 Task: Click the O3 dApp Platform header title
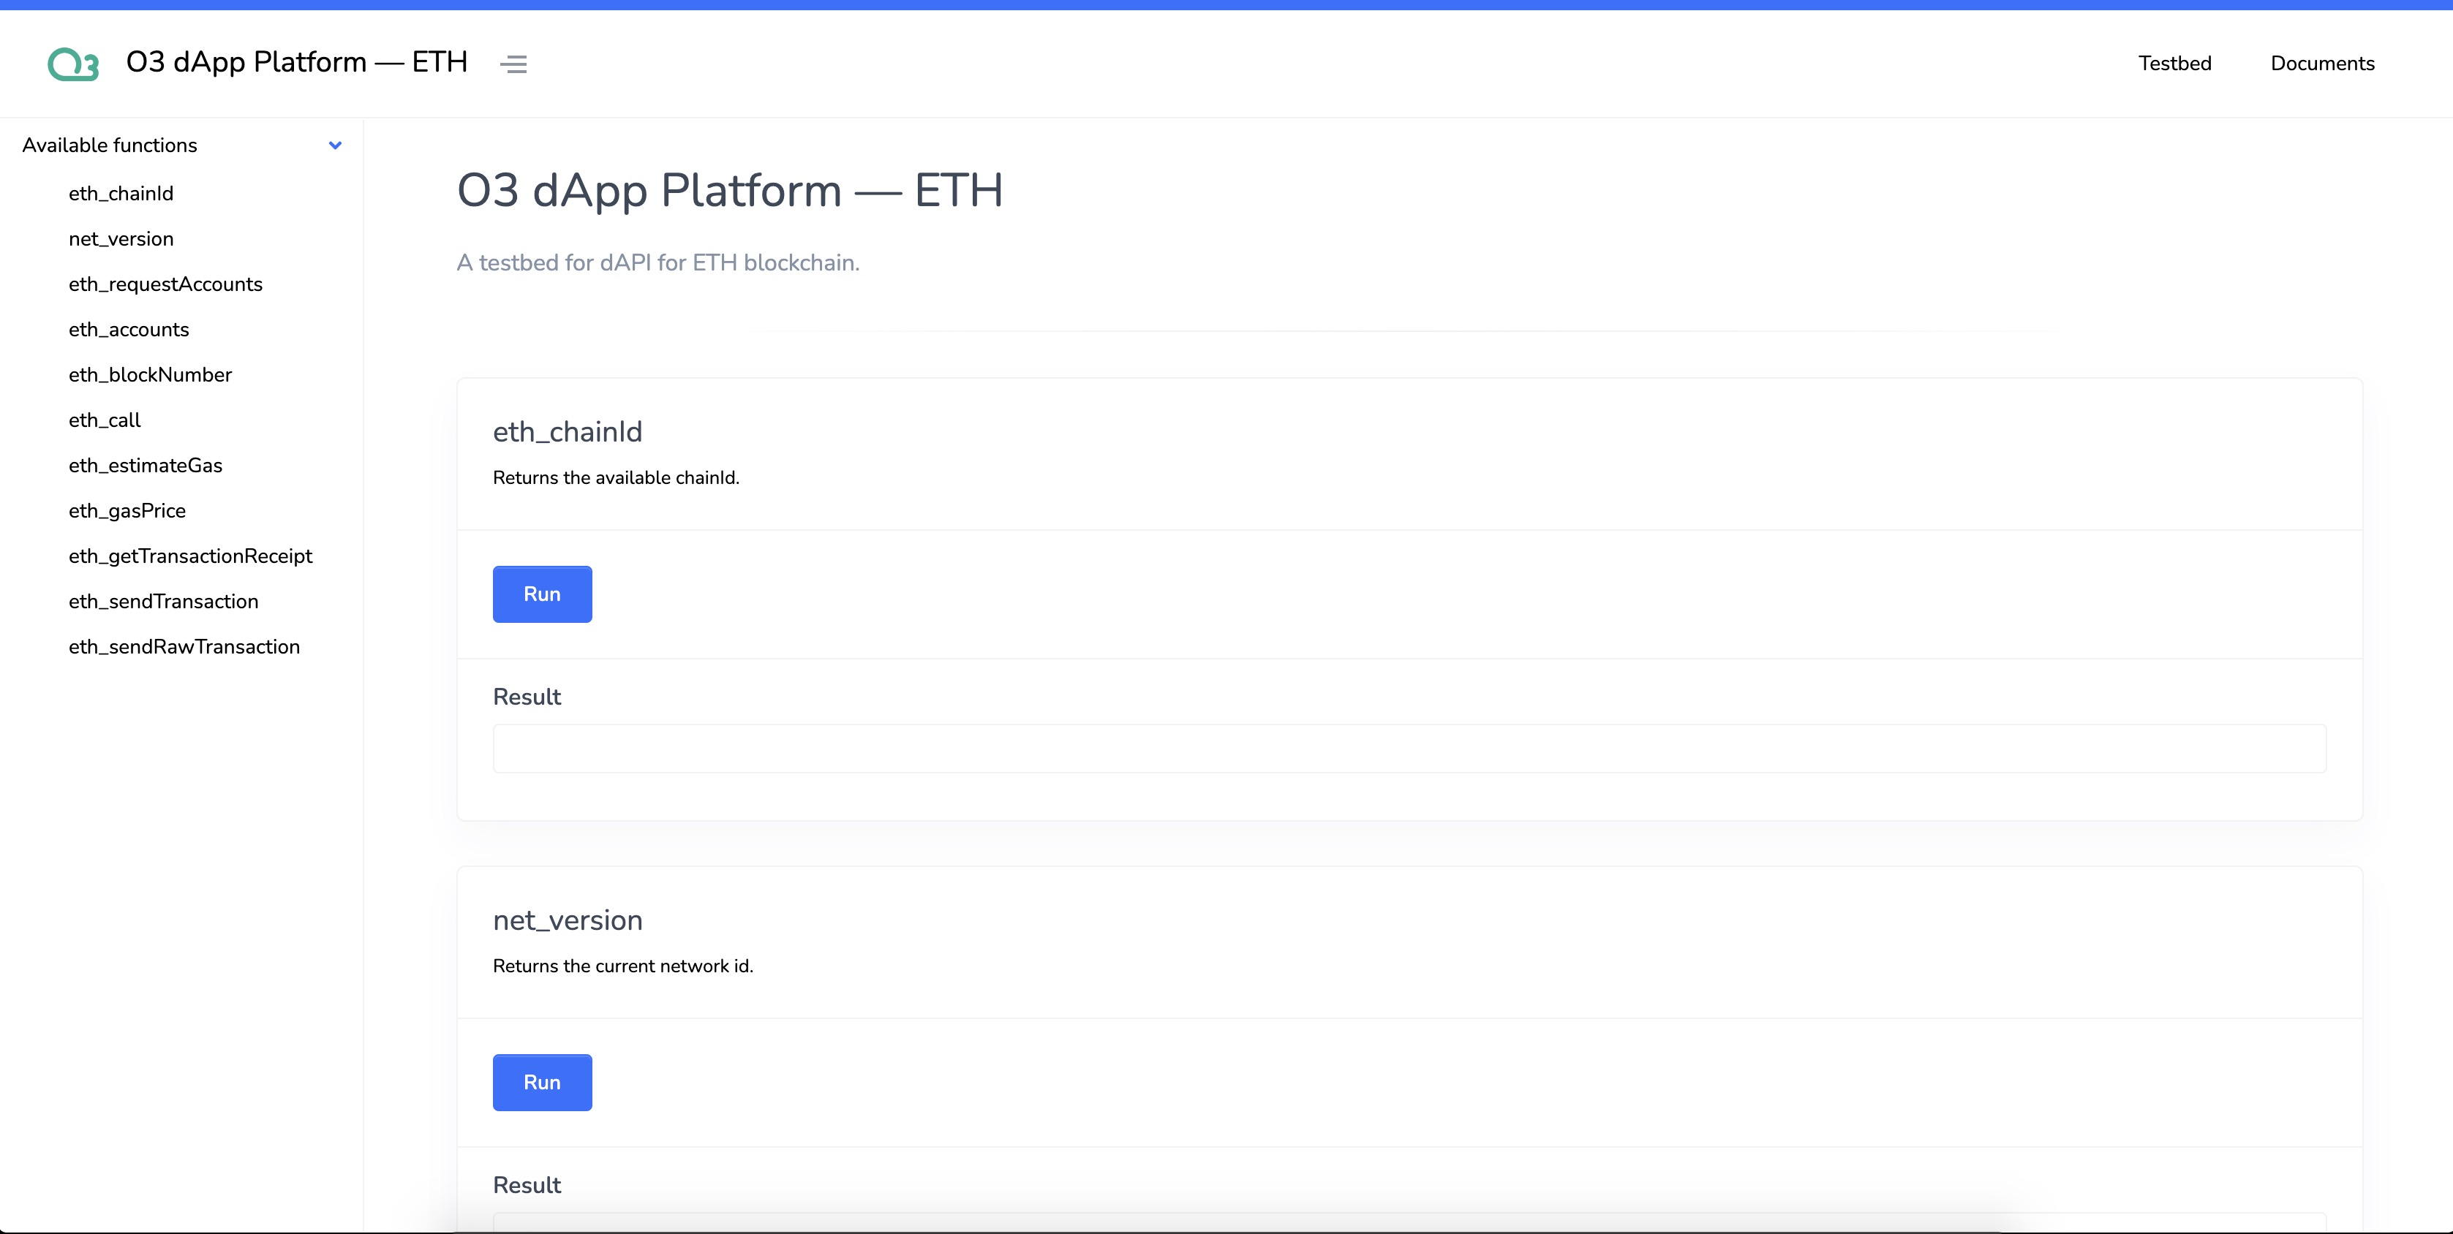coord(296,63)
